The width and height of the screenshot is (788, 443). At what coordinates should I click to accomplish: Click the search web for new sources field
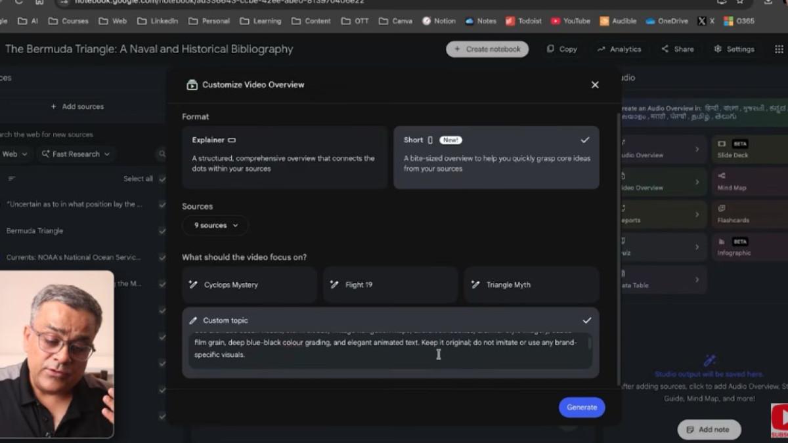[x=46, y=135]
